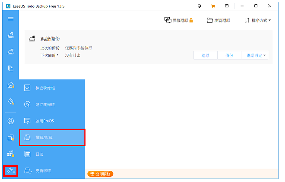This screenshot has width=285, height=182.
Task: Click the 異機還原 locked button
Action: [179, 20]
